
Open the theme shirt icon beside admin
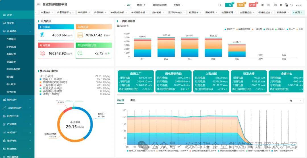[x=292, y=5]
